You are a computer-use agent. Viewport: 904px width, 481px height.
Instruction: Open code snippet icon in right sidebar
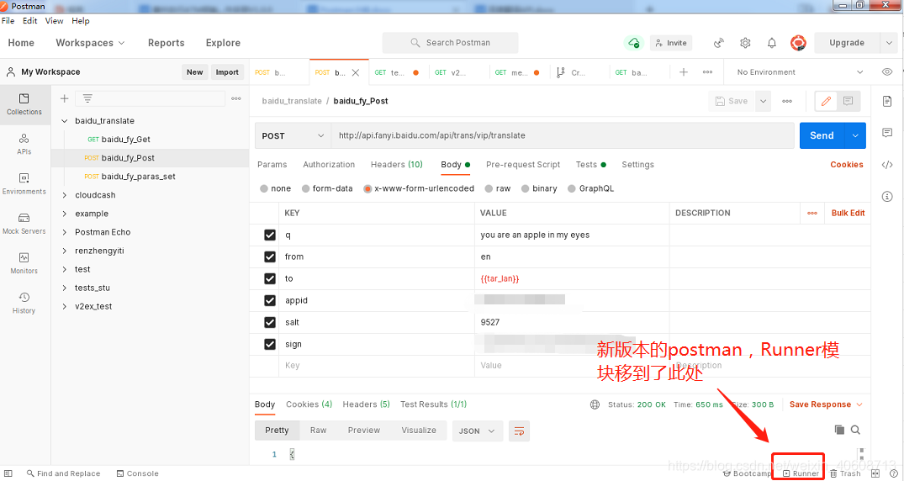point(887,165)
